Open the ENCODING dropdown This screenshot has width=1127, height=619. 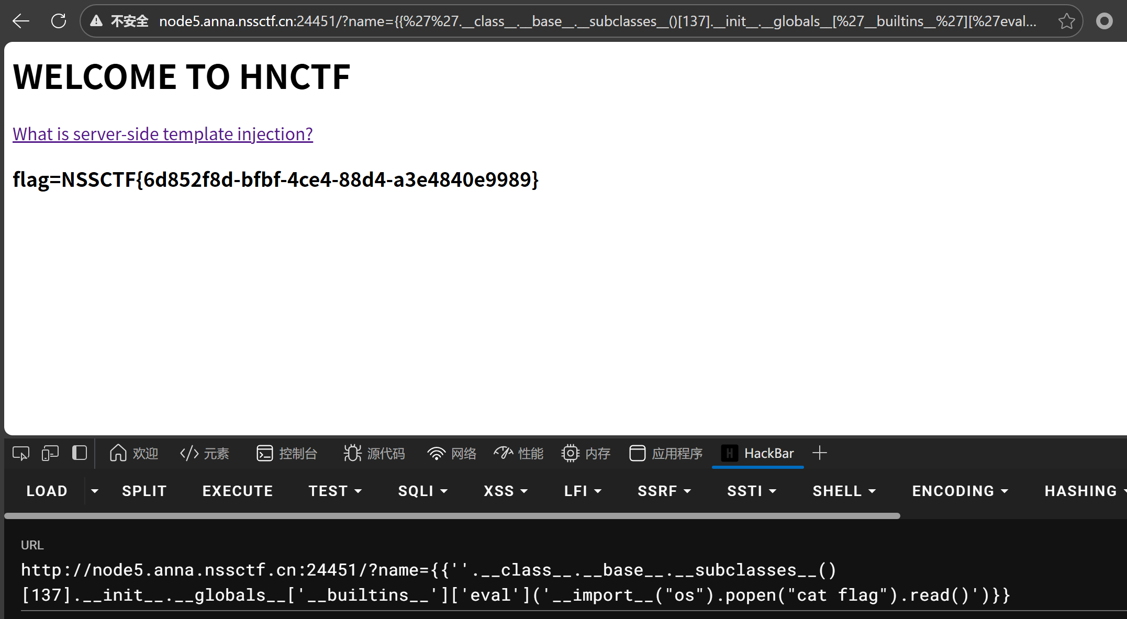pyautogui.click(x=959, y=491)
